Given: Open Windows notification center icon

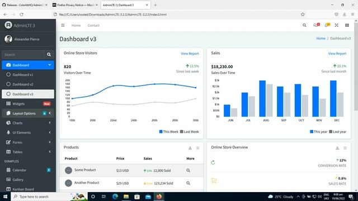Looking at the screenshot, I should point(351,197).
